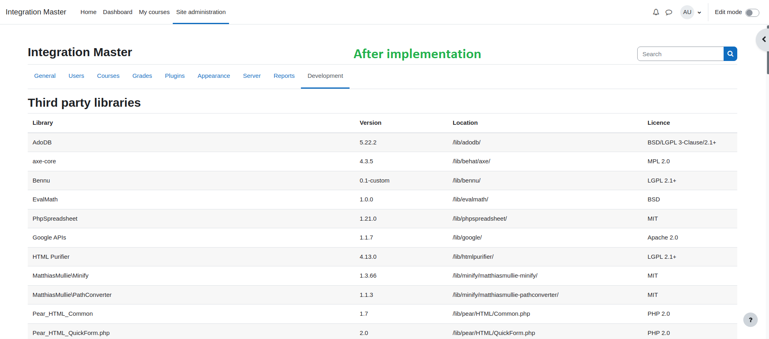Open the block drawer chevron icon

[763, 39]
